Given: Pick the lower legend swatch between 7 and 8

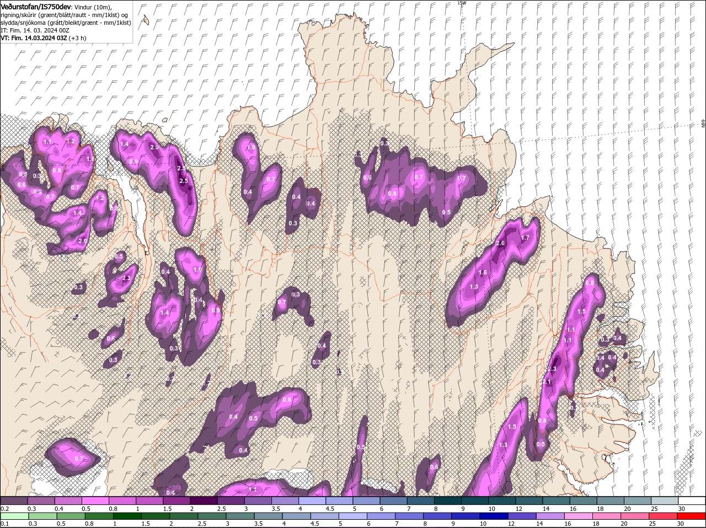Looking at the screenshot, I should point(410,516).
